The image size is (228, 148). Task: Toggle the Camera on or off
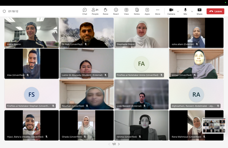pos(171,11)
